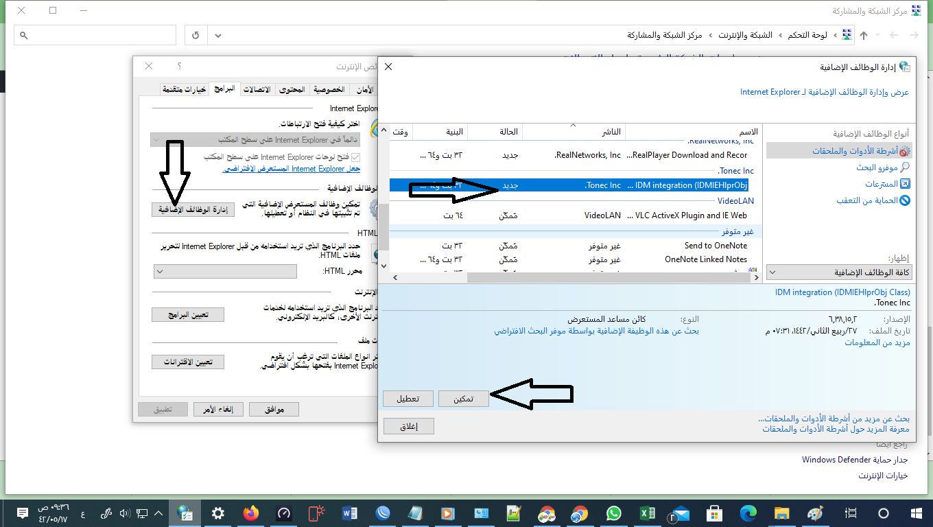Viewport: 933px width, 527px height.
Task: Launch Microsoft Edge from the taskbar
Action: click(x=748, y=513)
